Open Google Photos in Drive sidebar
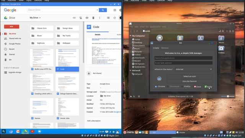245x138 pixels. click(x=15, y=44)
